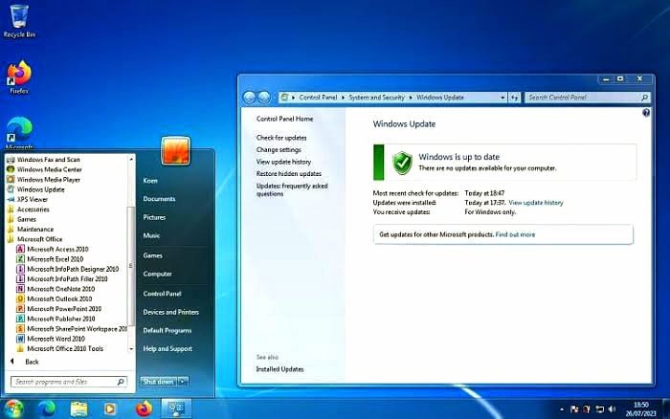This screenshot has width=670, height=419.
Task: Open Restore hidden updates
Action: coord(288,173)
